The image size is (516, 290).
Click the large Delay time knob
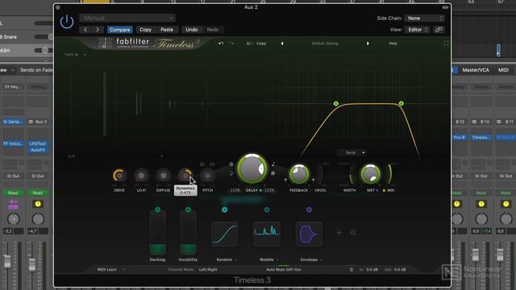[252, 168]
